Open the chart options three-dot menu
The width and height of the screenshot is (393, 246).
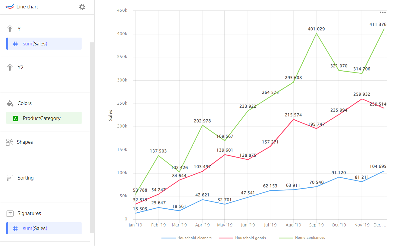pos(383,12)
